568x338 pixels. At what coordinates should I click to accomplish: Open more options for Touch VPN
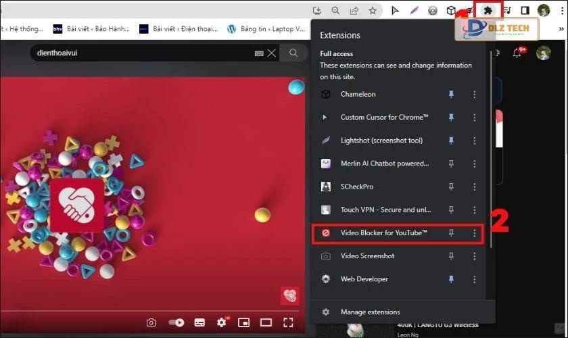pos(474,210)
